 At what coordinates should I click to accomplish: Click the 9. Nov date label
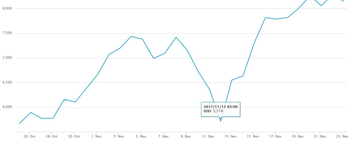[x=186, y=136]
